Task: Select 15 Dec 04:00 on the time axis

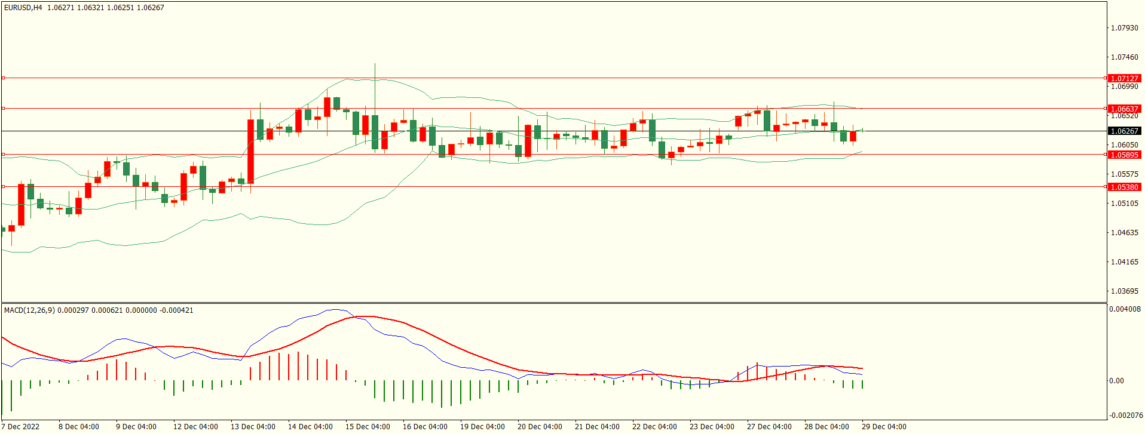Action: point(368,426)
